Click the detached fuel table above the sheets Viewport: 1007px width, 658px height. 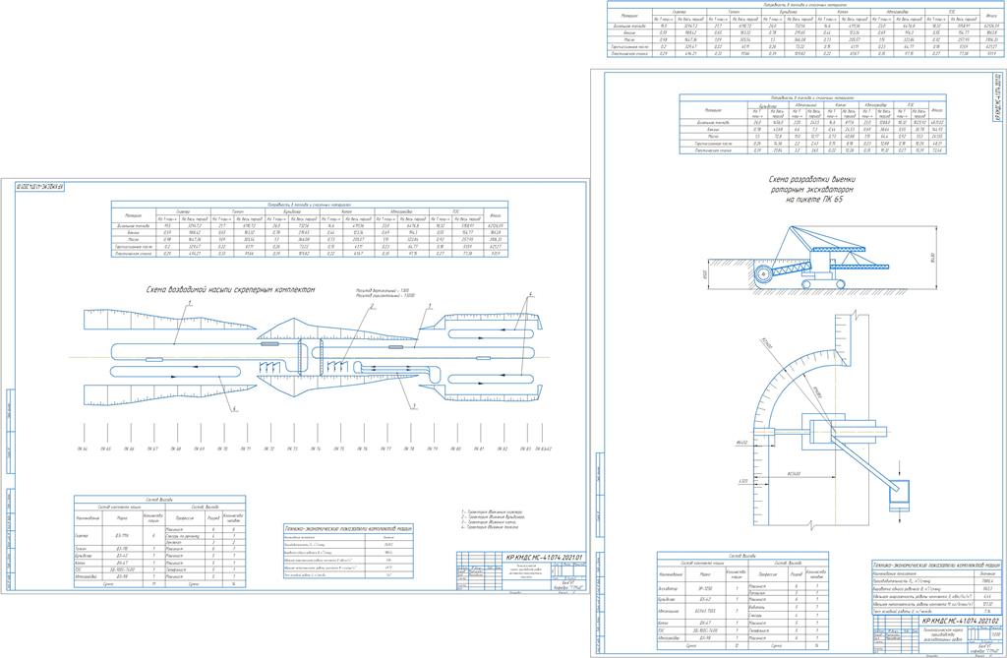click(804, 29)
